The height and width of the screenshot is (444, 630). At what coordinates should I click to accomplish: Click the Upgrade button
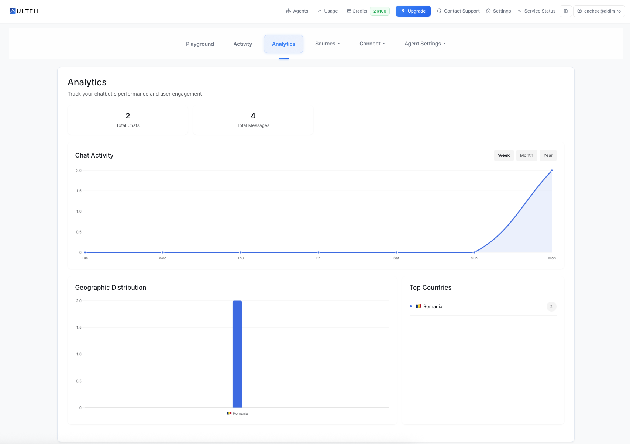(413, 11)
